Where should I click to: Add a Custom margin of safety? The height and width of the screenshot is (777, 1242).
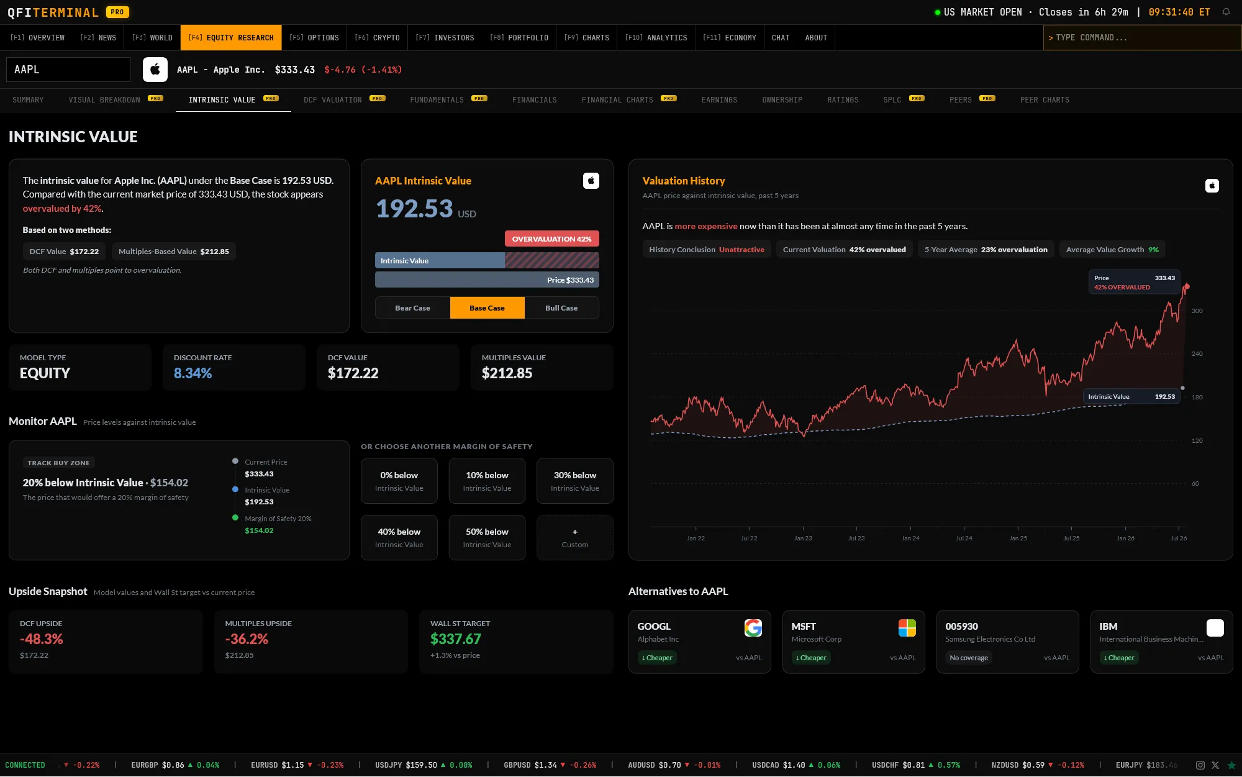(575, 538)
